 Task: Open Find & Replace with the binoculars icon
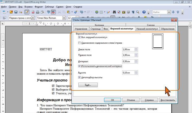click(x=114, y=12)
